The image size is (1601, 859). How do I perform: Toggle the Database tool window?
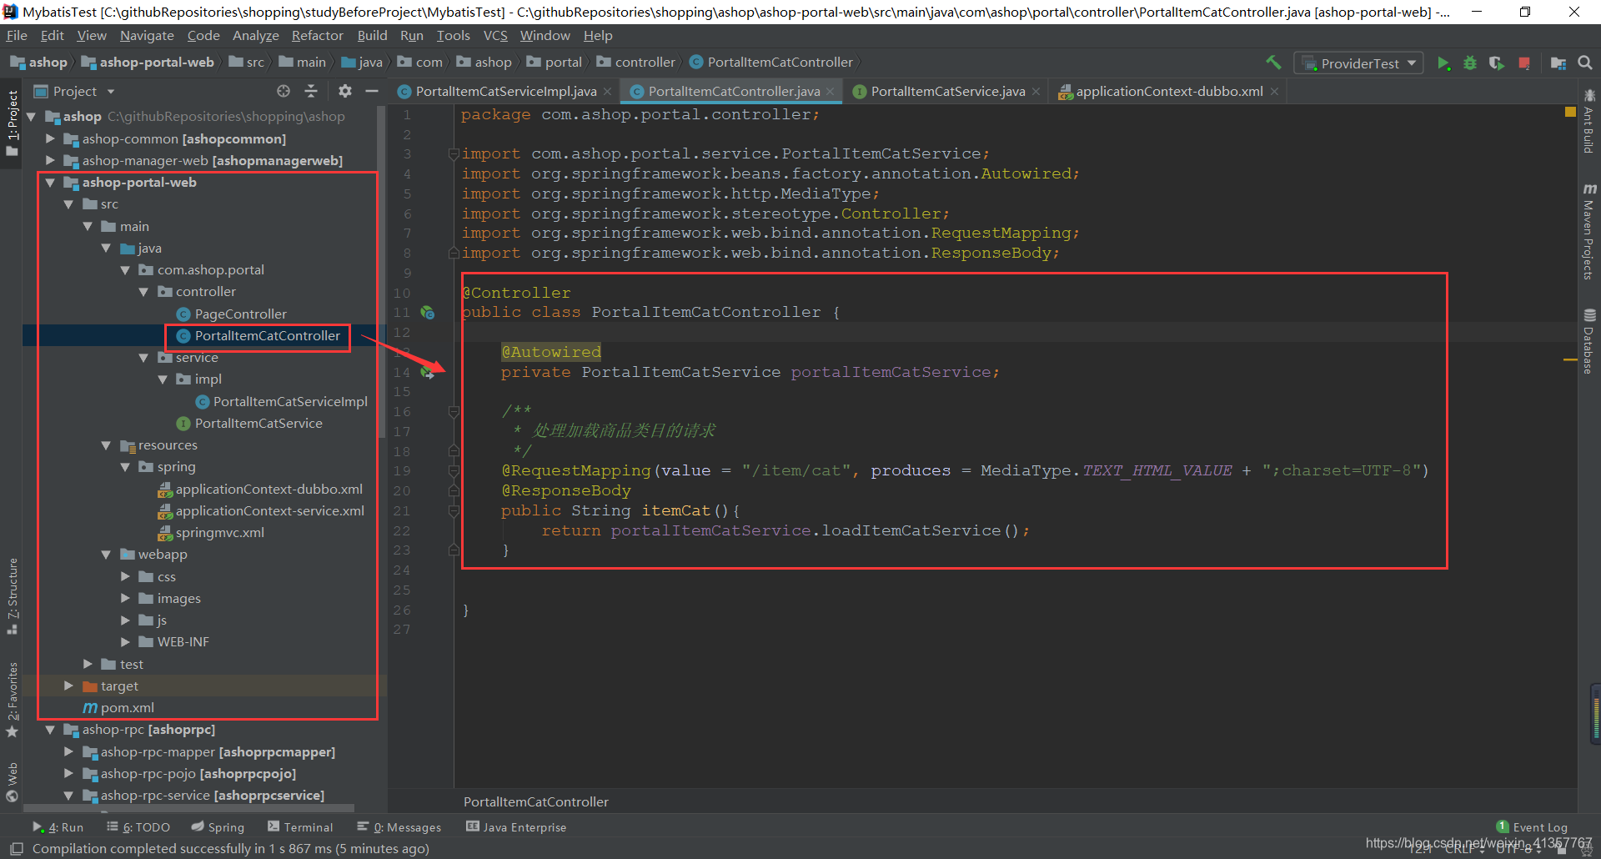[1589, 342]
